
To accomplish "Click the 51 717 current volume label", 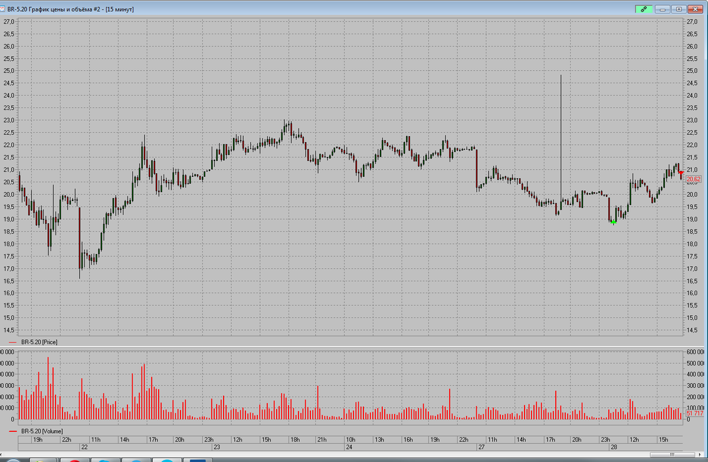I will point(695,414).
